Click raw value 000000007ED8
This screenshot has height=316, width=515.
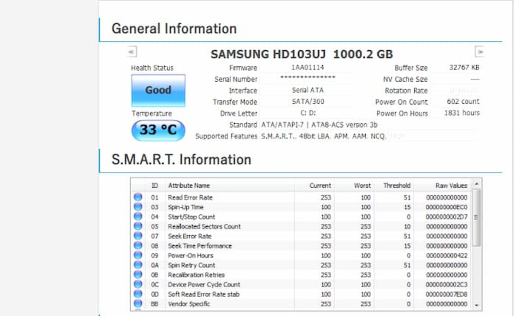pyautogui.click(x=446, y=294)
